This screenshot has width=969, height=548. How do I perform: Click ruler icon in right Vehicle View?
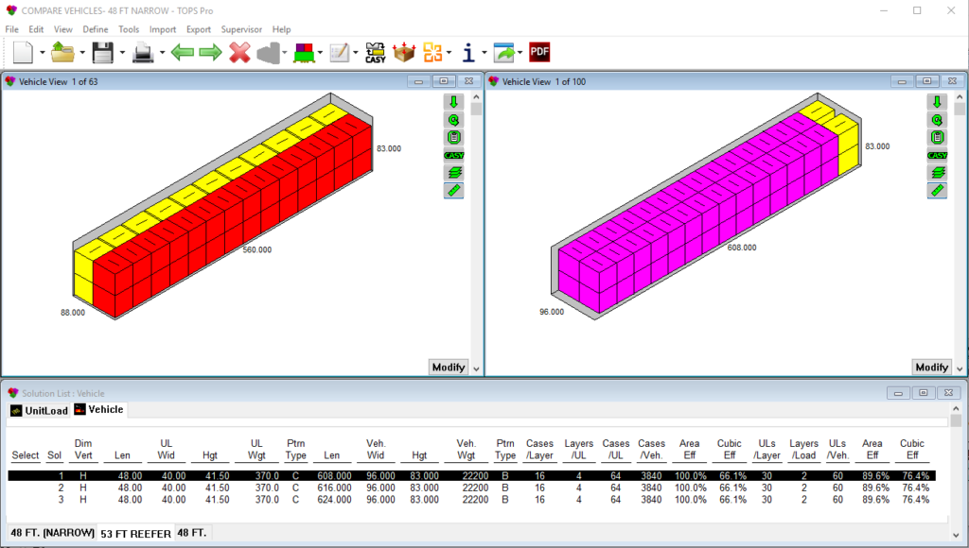(x=937, y=191)
